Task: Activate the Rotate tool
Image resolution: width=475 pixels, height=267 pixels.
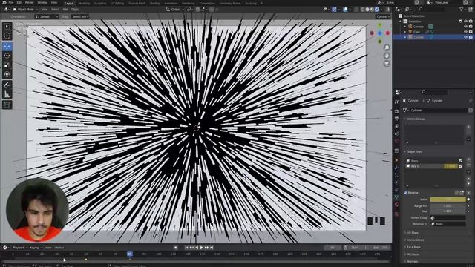Action: coord(7,56)
